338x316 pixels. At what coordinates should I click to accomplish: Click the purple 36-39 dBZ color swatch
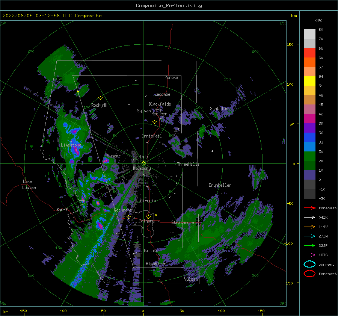pos(309,128)
